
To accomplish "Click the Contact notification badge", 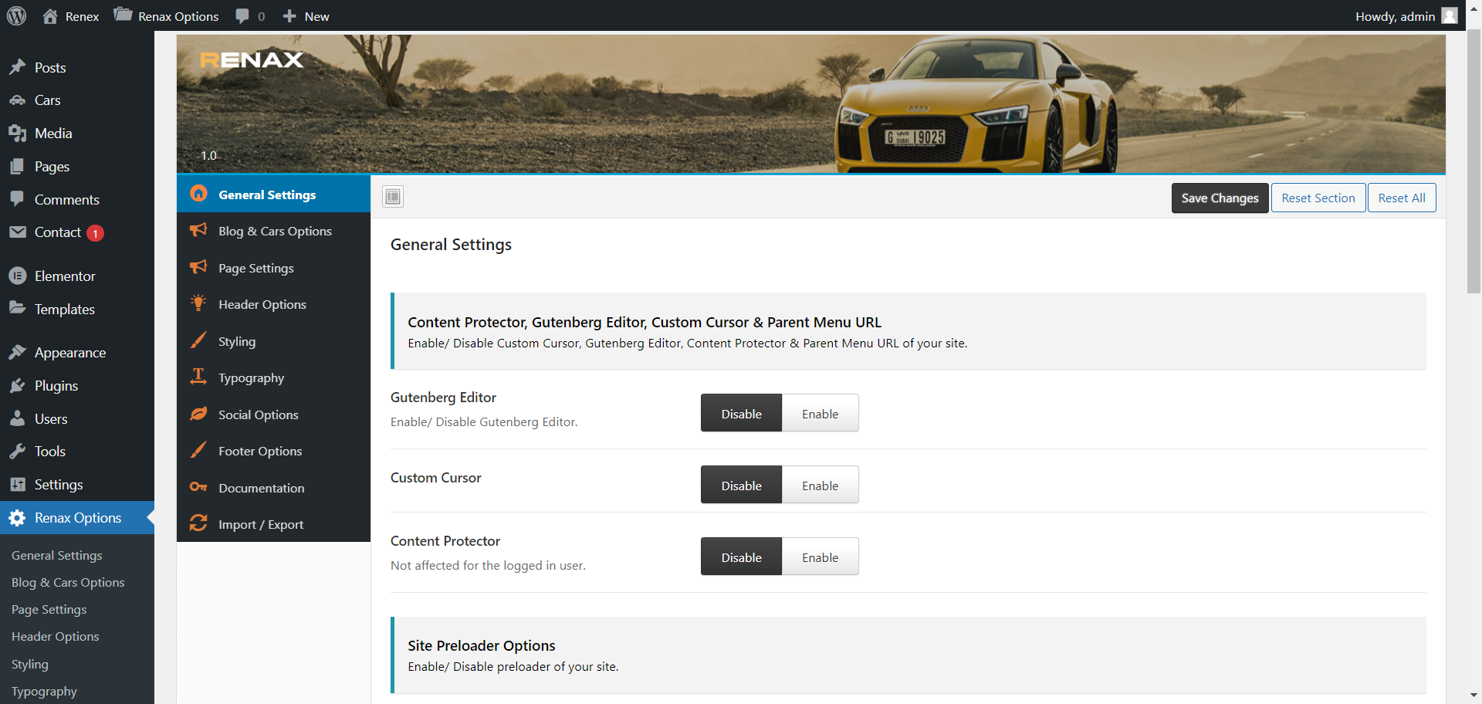I will [95, 233].
